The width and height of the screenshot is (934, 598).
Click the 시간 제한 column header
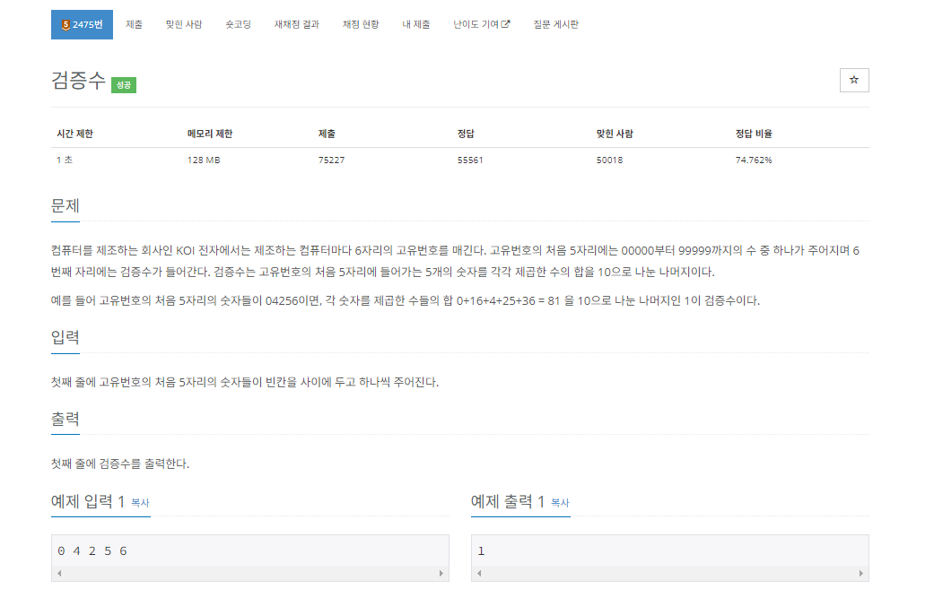[x=75, y=134]
